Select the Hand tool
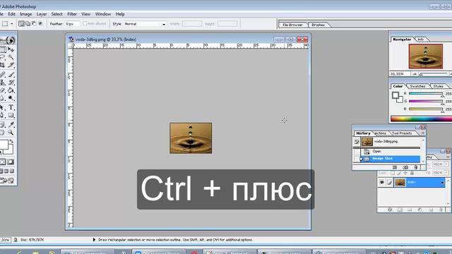This screenshot has height=254, width=452. [x=2, y=133]
